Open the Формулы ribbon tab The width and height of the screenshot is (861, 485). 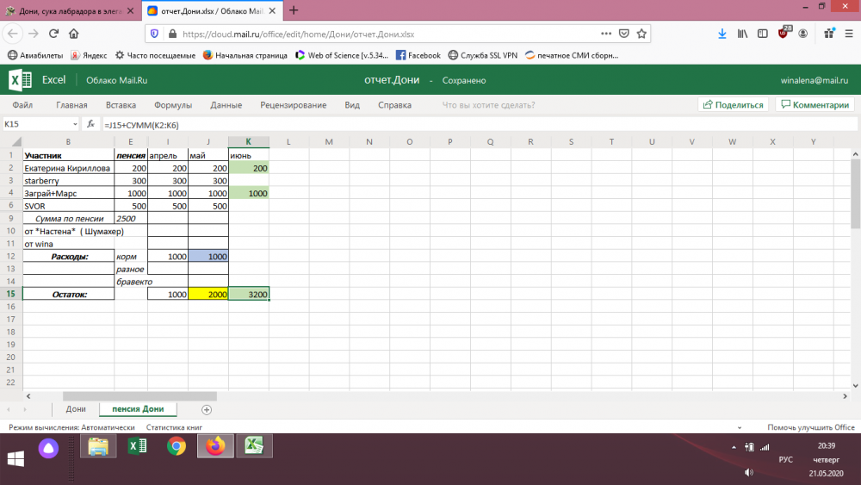(173, 105)
